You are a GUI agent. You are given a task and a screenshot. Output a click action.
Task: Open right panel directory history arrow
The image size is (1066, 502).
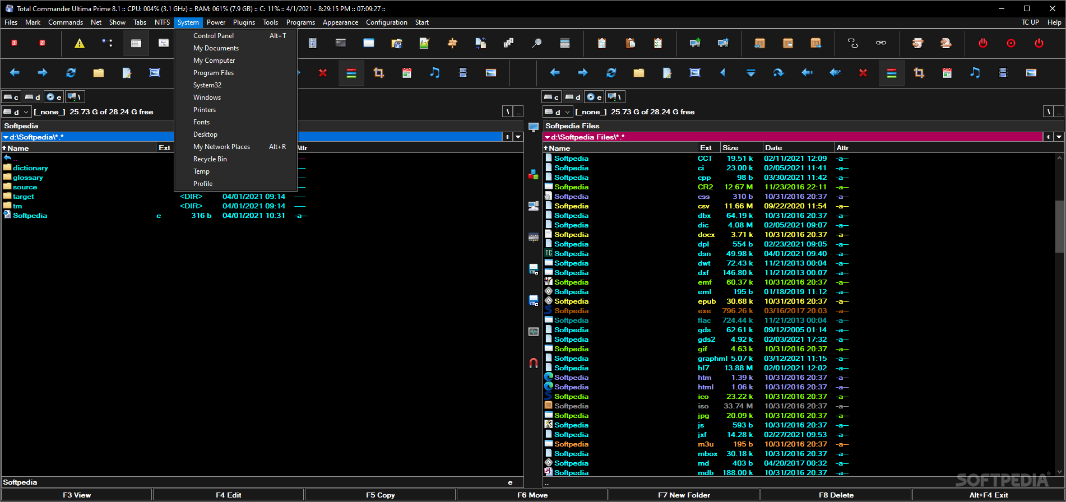tap(1059, 137)
